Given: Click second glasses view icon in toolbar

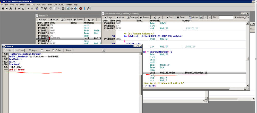Looking at the screenshot, I should click(x=72, y=8).
